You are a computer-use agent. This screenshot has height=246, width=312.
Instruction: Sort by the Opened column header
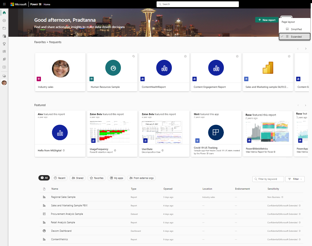click(168, 189)
